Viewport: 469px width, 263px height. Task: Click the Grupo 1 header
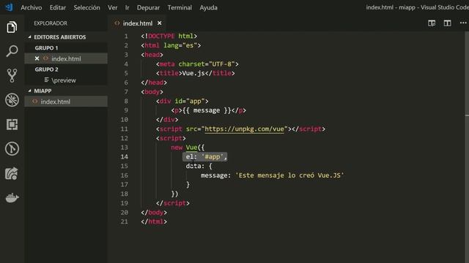(46, 47)
